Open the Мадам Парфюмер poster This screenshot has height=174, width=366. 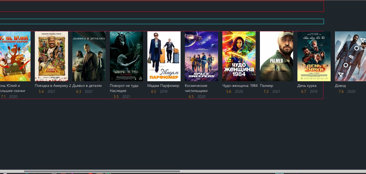click(x=164, y=56)
